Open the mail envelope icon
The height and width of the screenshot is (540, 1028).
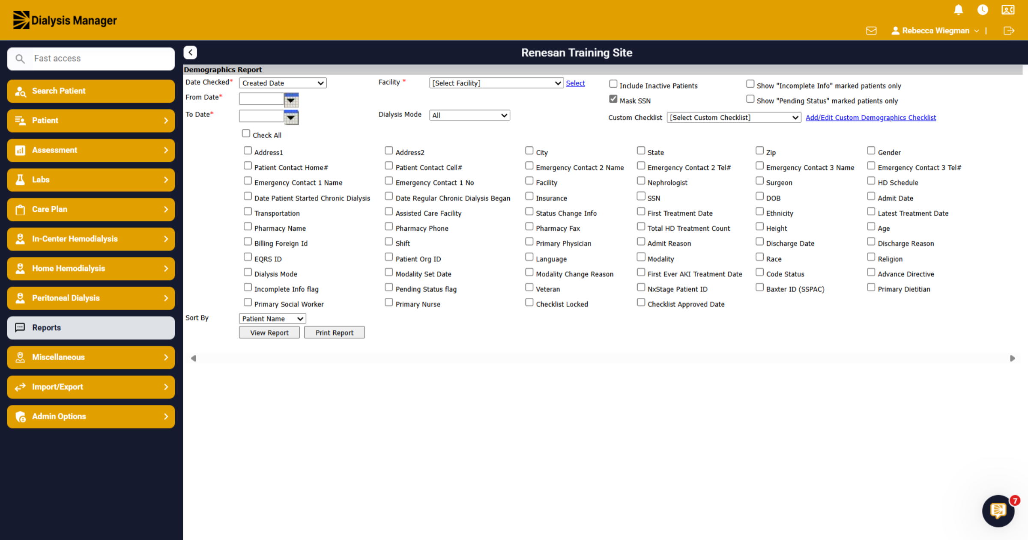pos(871,31)
